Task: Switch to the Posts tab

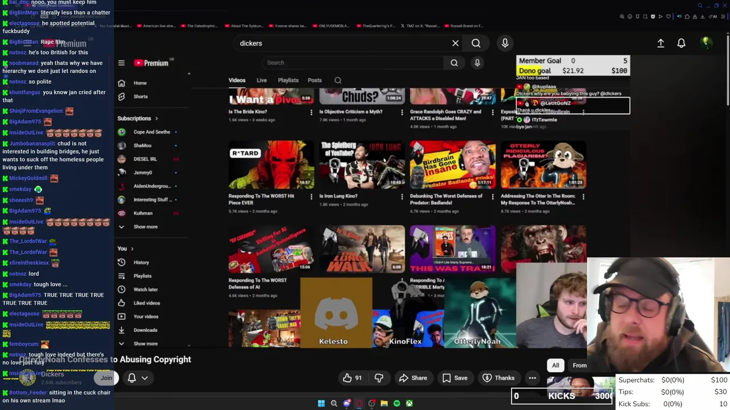Action: pyautogui.click(x=315, y=81)
